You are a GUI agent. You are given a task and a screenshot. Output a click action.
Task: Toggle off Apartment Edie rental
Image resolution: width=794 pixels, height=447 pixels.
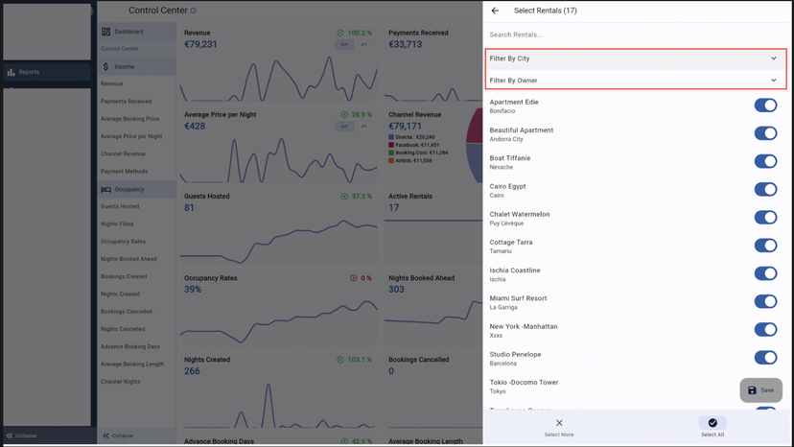pos(764,106)
